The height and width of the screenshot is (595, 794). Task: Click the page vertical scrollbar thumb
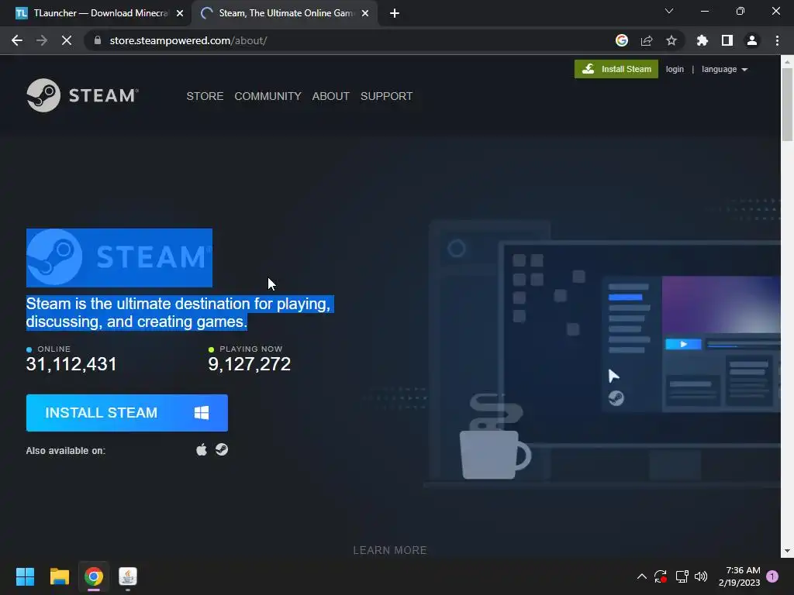787,105
